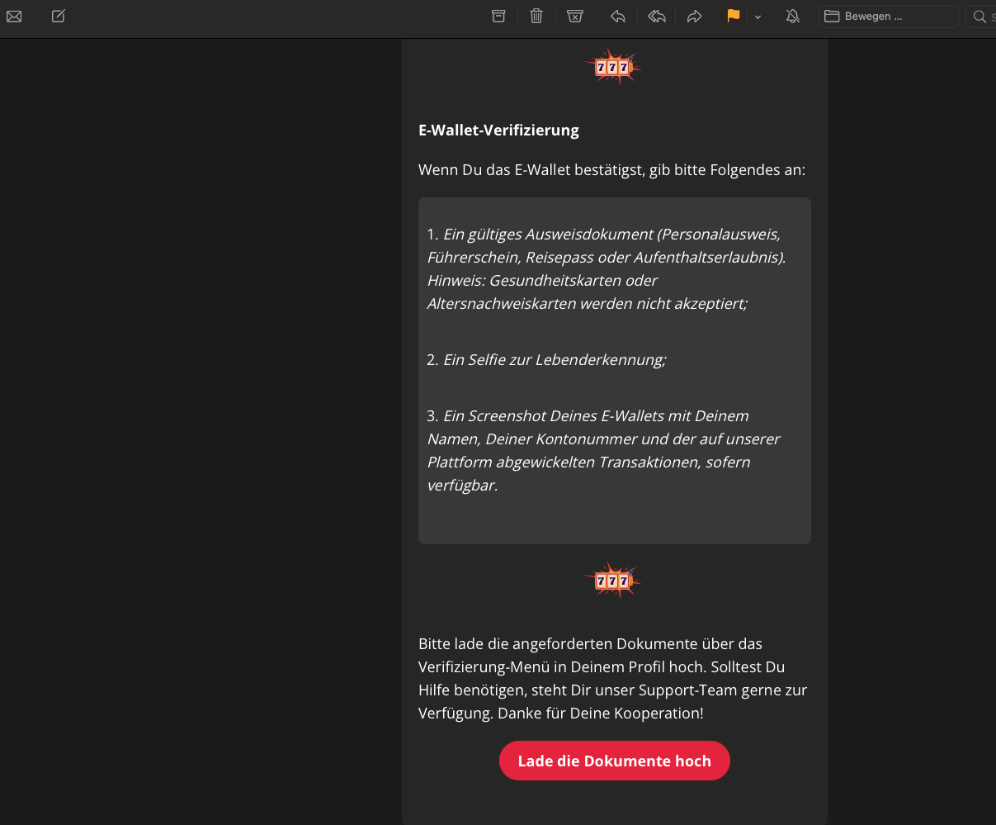Image resolution: width=996 pixels, height=825 pixels.
Task: Archive this email
Action: coord(498,17)
